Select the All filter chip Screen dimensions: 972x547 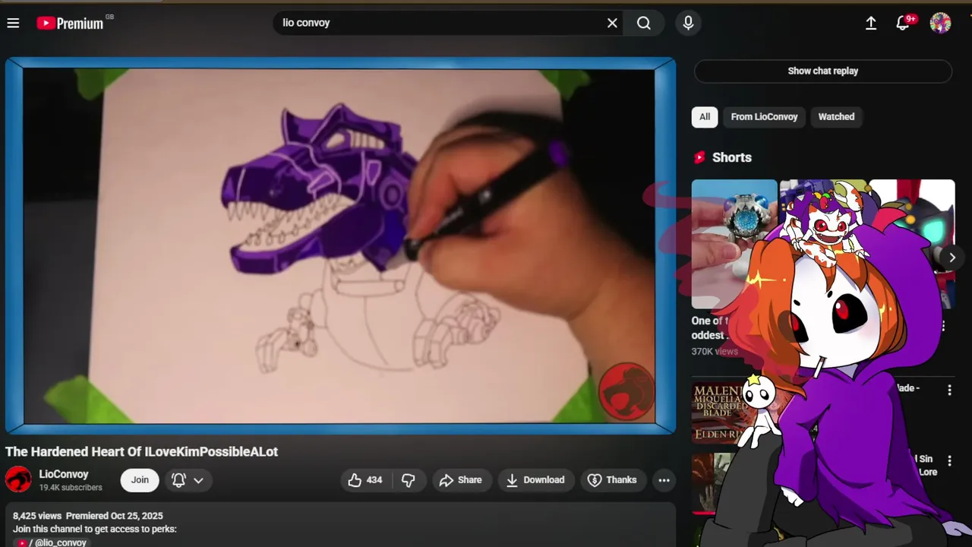pyautogui.click(x=705, y=117)
